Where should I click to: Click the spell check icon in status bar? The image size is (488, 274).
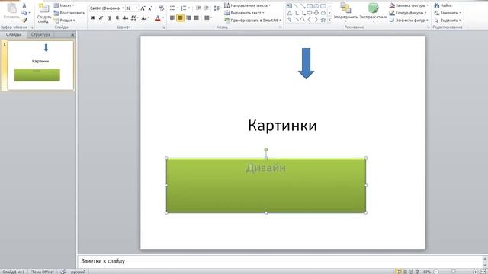click(63, 272)
